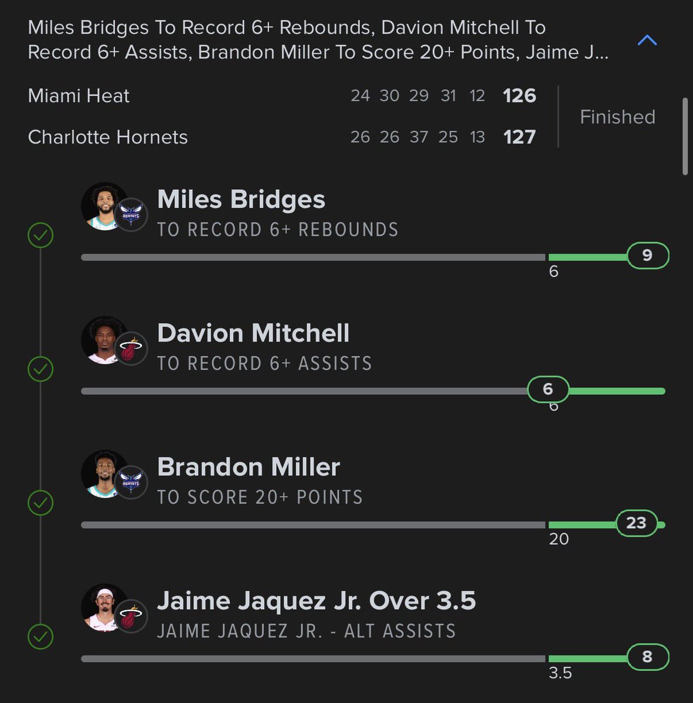693x703 pixels.
Task: Click Hornets logo next to Miles Bridges
Action: point(131,214)
